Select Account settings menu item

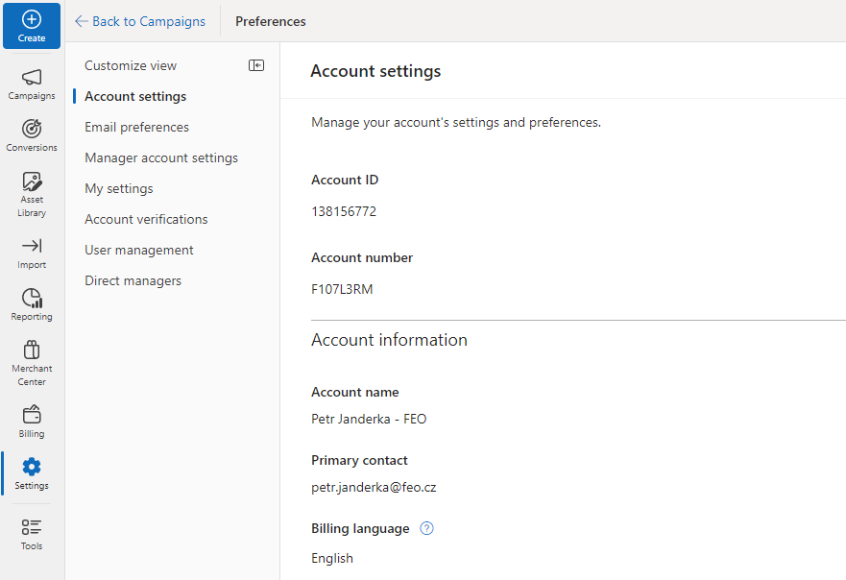pyautogui.click(x=135, y=96)
